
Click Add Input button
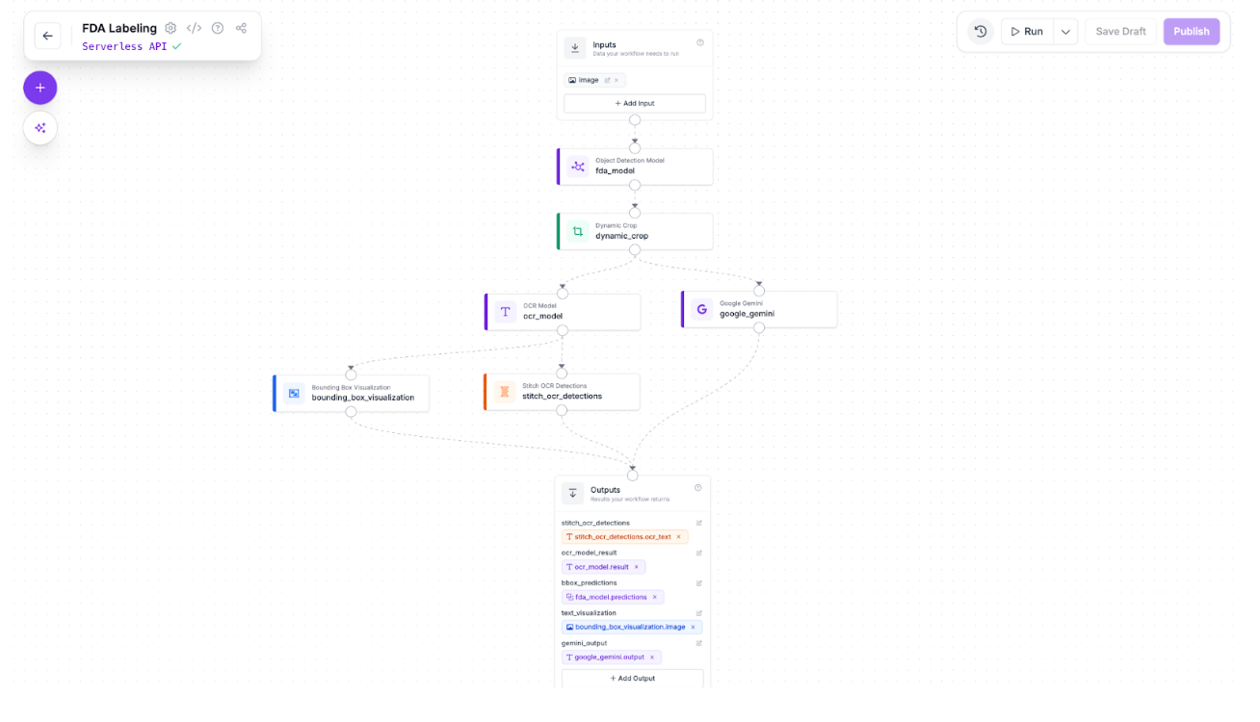point(635,103)
